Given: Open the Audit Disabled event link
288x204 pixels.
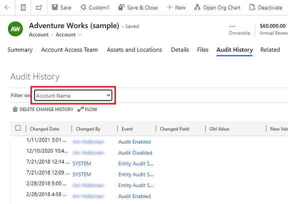Looking at the screenshot, I should coord(135,152).
